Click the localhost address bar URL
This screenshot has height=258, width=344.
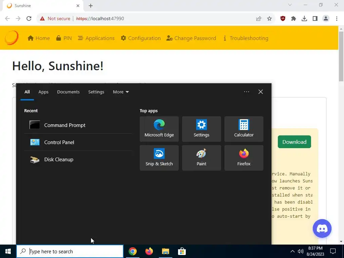tap(100, 19)
